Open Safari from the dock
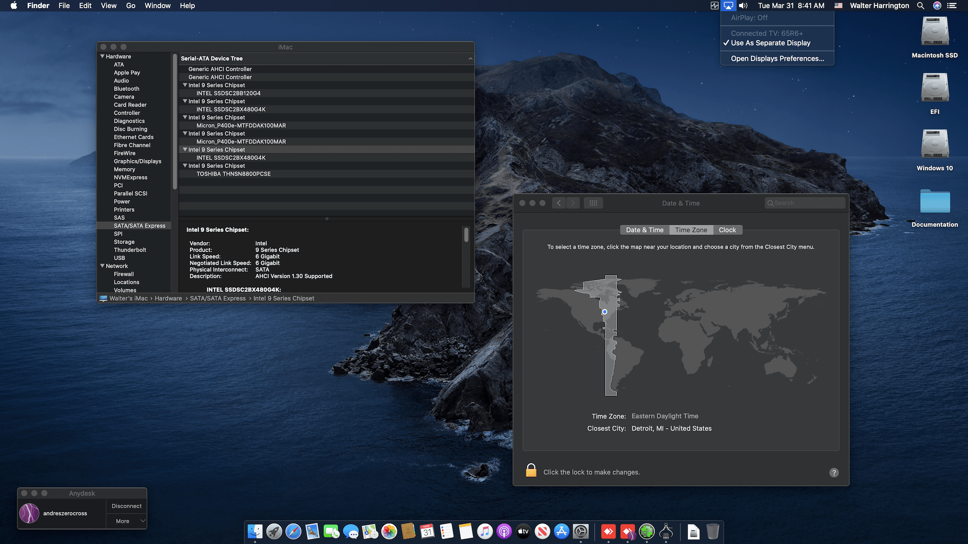The height and width of the screenshot is (544, 968). point(293,531)
